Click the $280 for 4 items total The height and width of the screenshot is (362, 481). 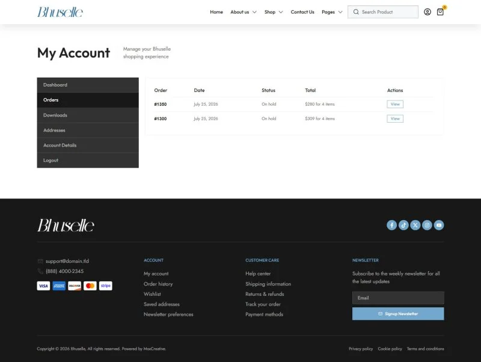click(320, 104)
